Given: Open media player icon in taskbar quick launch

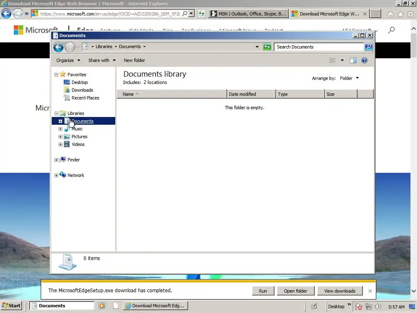Looking at the screenshot, I should (x=102, y=306).
